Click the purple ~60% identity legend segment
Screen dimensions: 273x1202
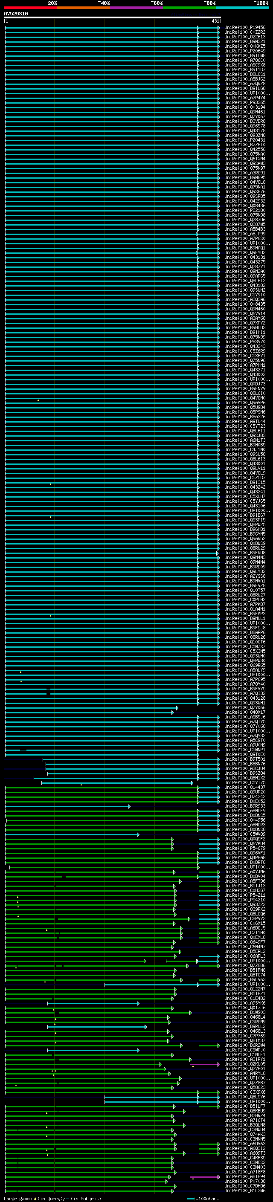click(x=137, y=8)
